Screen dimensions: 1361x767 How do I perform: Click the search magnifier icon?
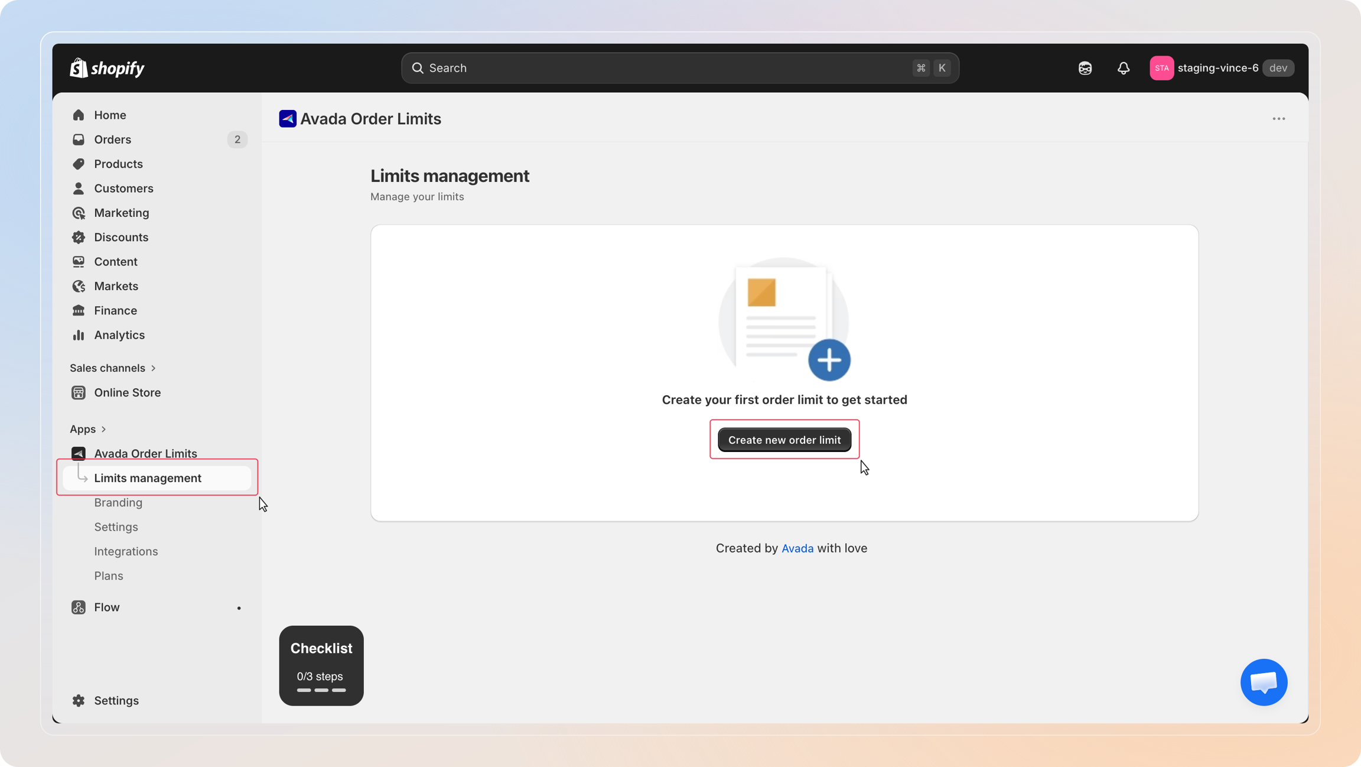418,68
